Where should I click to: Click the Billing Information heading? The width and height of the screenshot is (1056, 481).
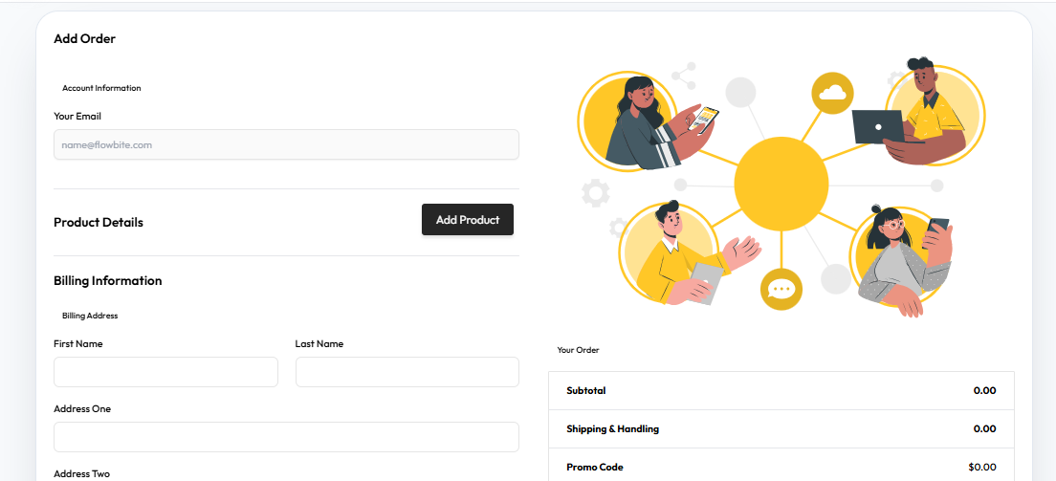108,280
